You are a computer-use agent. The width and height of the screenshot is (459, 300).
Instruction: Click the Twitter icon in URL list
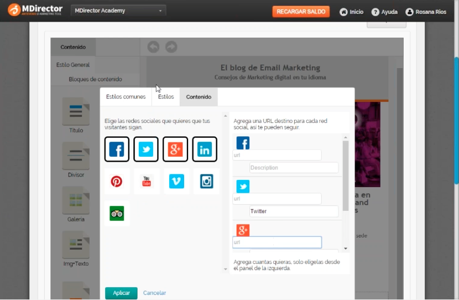tap(243, 187)
